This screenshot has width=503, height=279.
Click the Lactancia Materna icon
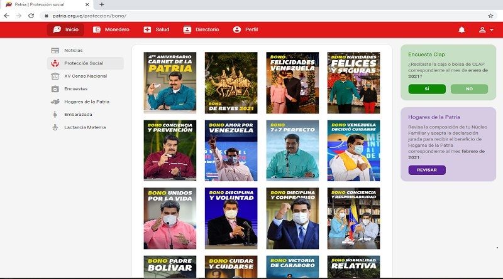(55, 127)
